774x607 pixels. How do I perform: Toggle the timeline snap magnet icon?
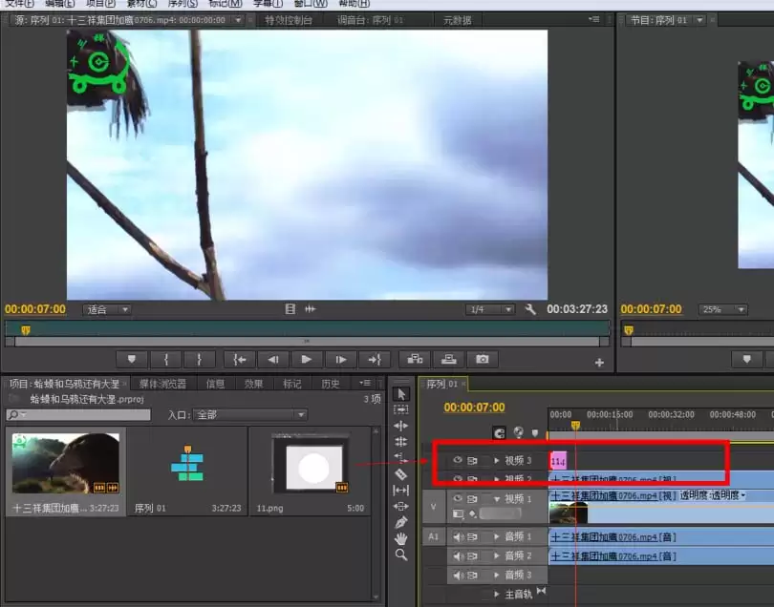(x=499, y=432)
